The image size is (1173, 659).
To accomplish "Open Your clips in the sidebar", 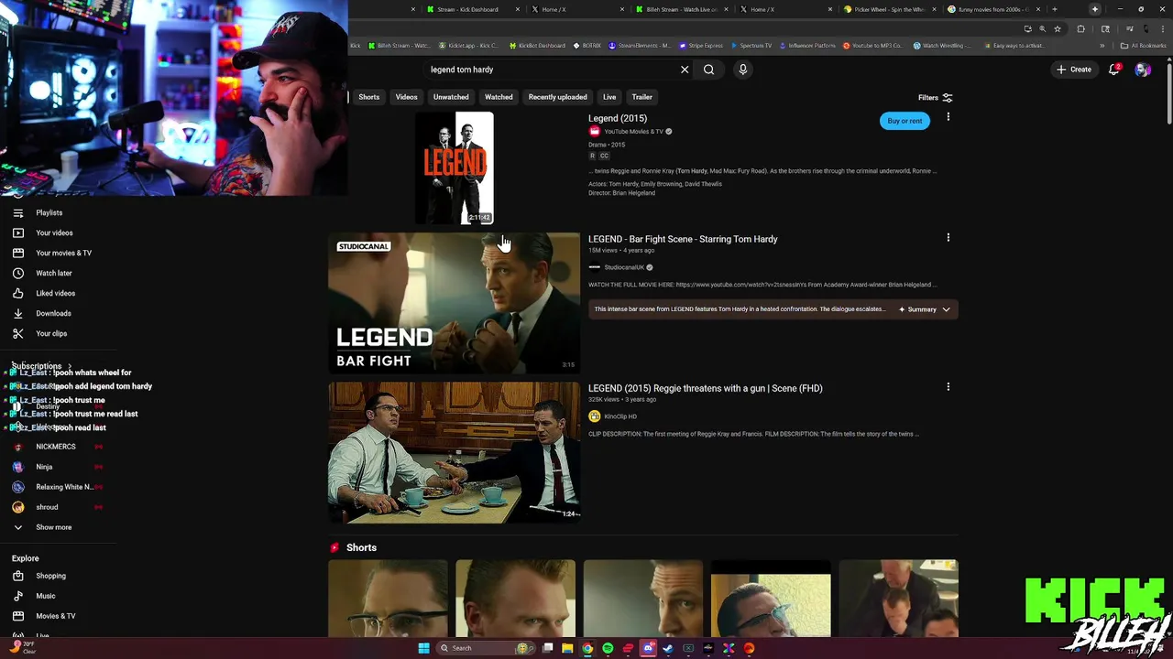I will (51, 333).
